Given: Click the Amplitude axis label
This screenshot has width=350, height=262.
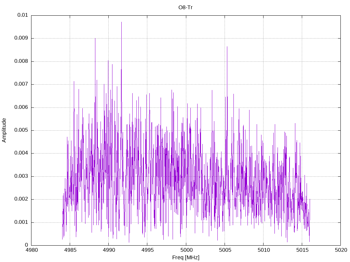Looking at the screenshot, I should coord(4,130).
